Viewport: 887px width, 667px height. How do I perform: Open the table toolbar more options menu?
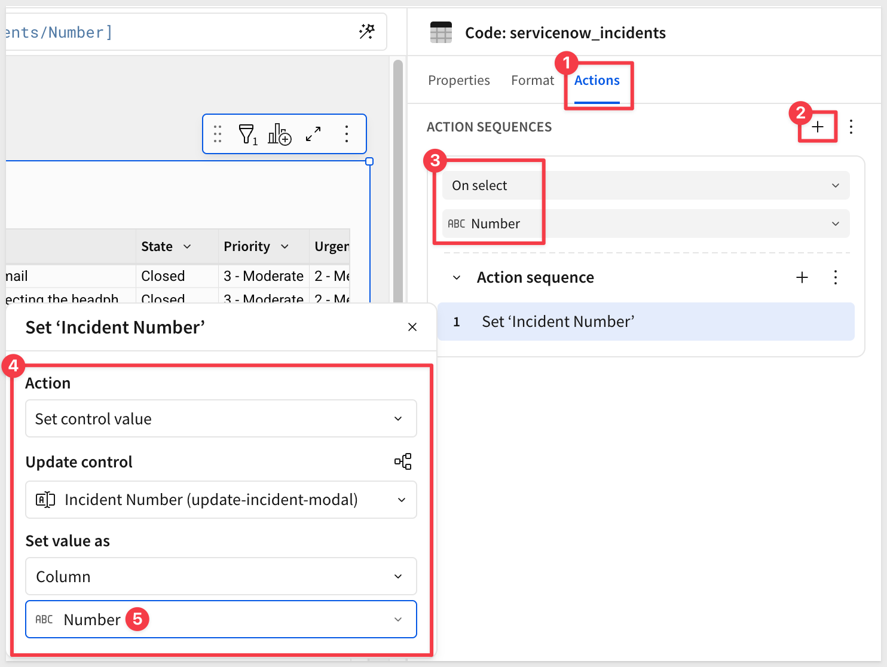pyautogui.click(x=347, y=134)
